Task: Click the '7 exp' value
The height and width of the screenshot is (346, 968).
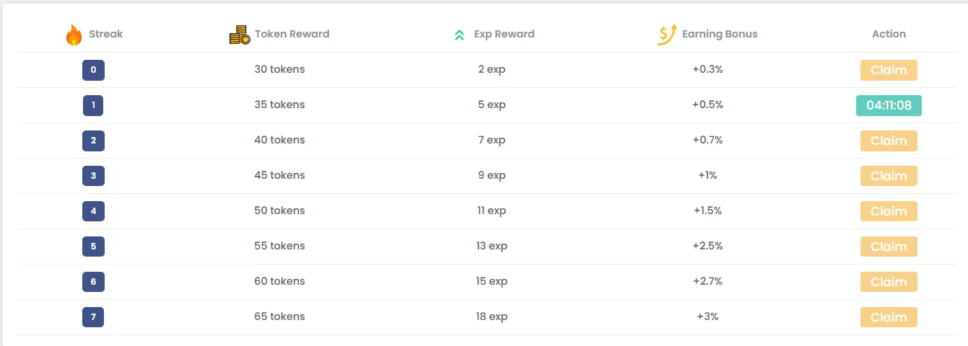Action: pos(492,141)
